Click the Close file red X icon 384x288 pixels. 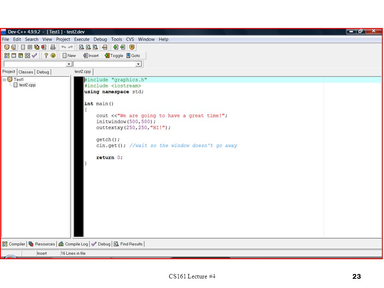tap(44, 47)
